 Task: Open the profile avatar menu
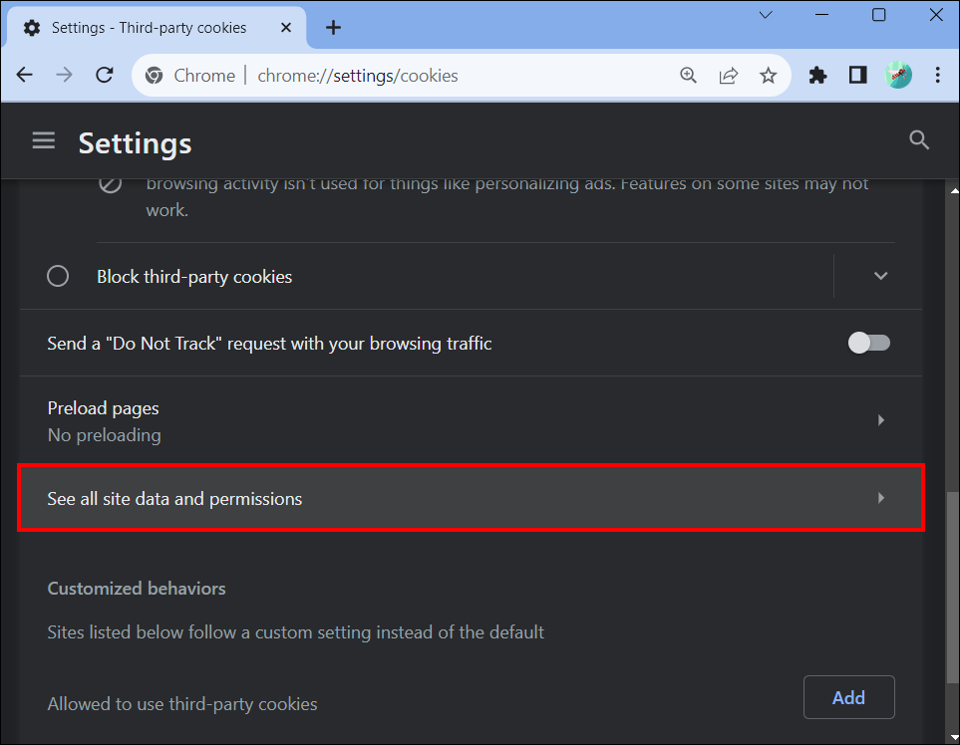click(x=898, y=76)
